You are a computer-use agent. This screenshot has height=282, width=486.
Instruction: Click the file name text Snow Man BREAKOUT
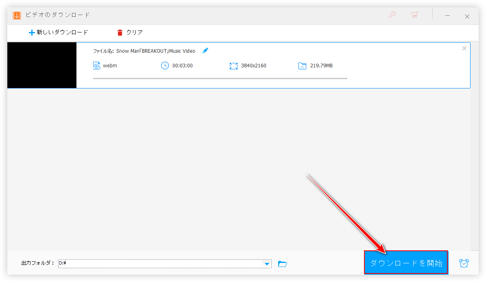156,51
